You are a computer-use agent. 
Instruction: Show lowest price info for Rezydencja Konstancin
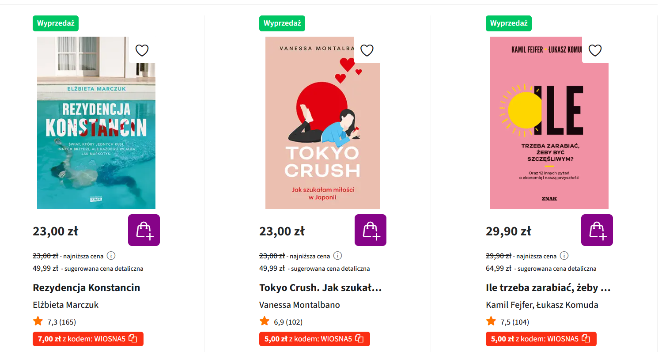click(x=111, y=256)
